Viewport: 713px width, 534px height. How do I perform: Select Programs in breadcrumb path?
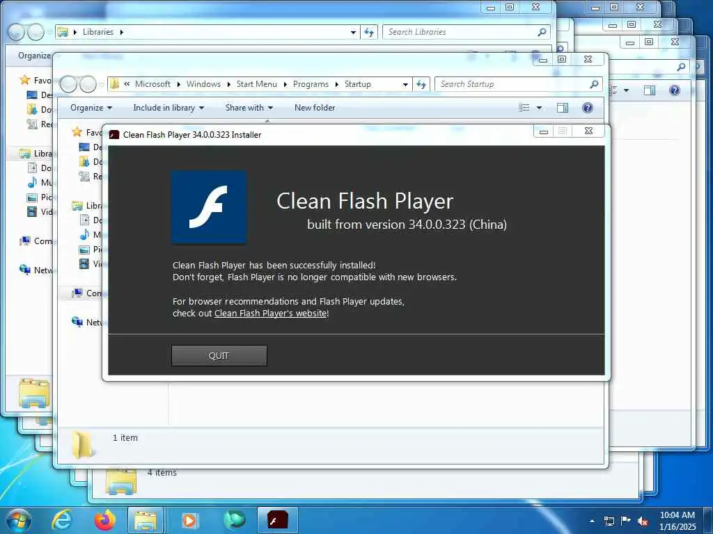coord(311,84)
